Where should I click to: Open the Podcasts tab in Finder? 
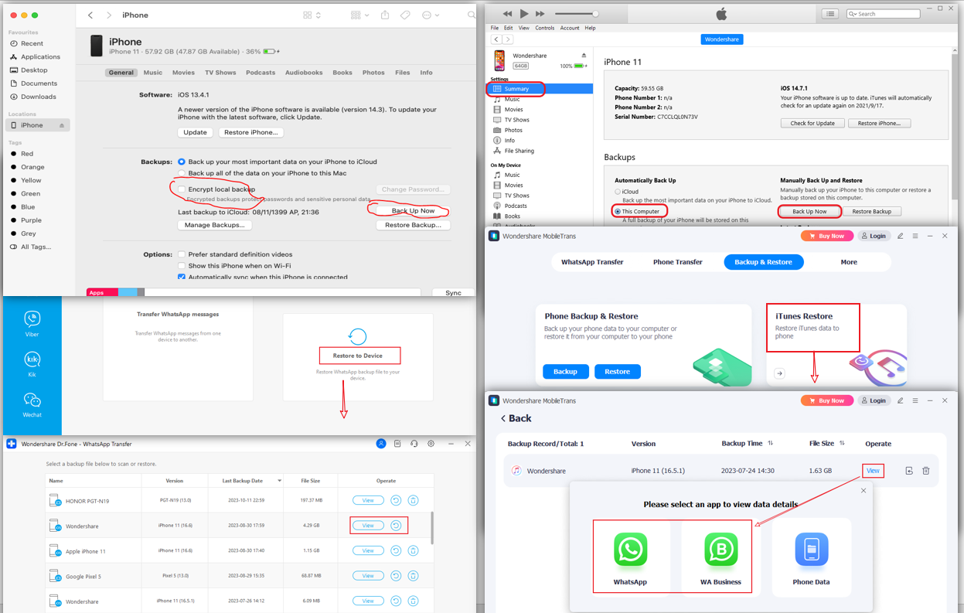point(260,73)
